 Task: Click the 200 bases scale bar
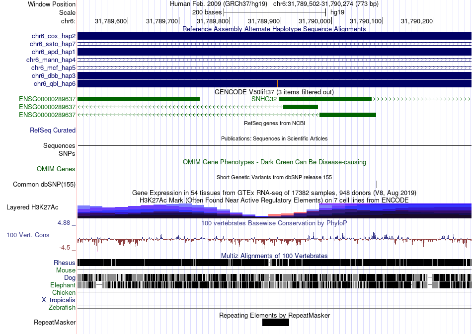[275, 12]
